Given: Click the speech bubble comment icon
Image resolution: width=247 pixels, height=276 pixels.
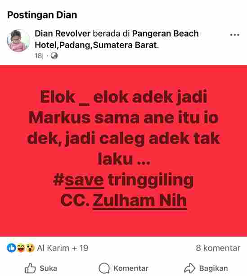Looking at the screenshot, I should tap(104, 268).
